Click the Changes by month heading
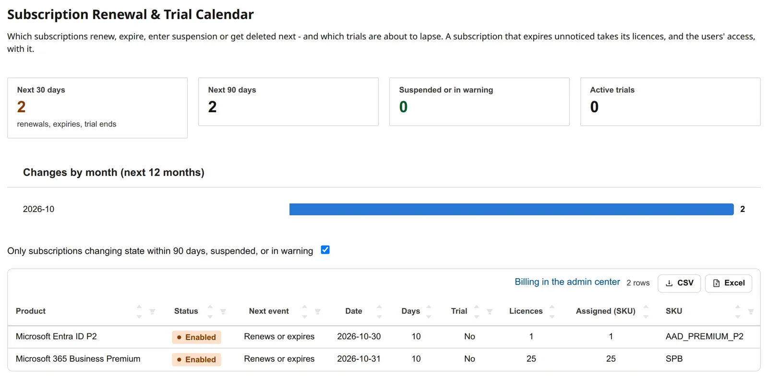Screen dimensions: 768x378 coord(114,173)
